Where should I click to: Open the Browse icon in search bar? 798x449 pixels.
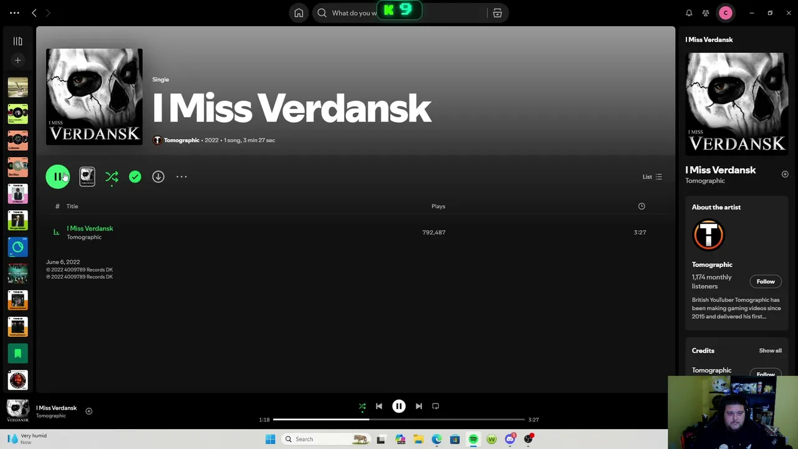click(x=498, y=12)
